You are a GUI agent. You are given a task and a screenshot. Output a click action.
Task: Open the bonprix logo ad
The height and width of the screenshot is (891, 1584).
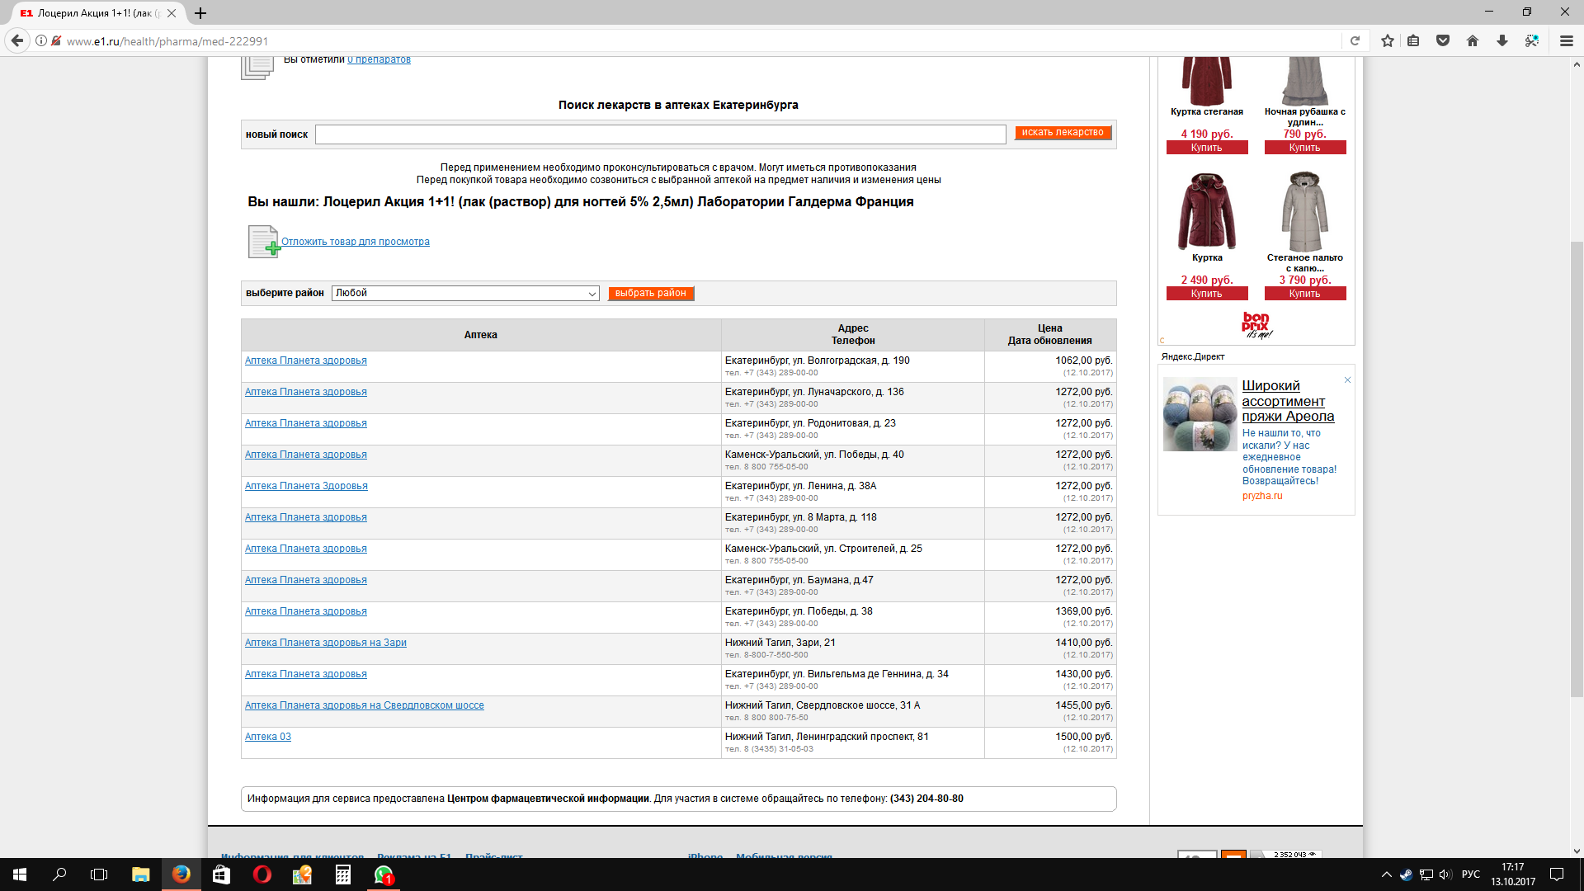(x=1256, y=325)
